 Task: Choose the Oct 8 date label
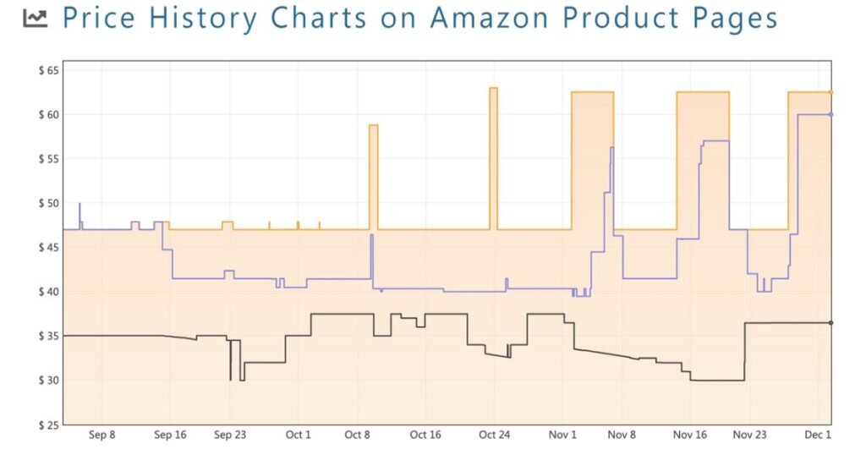point(358,435)
